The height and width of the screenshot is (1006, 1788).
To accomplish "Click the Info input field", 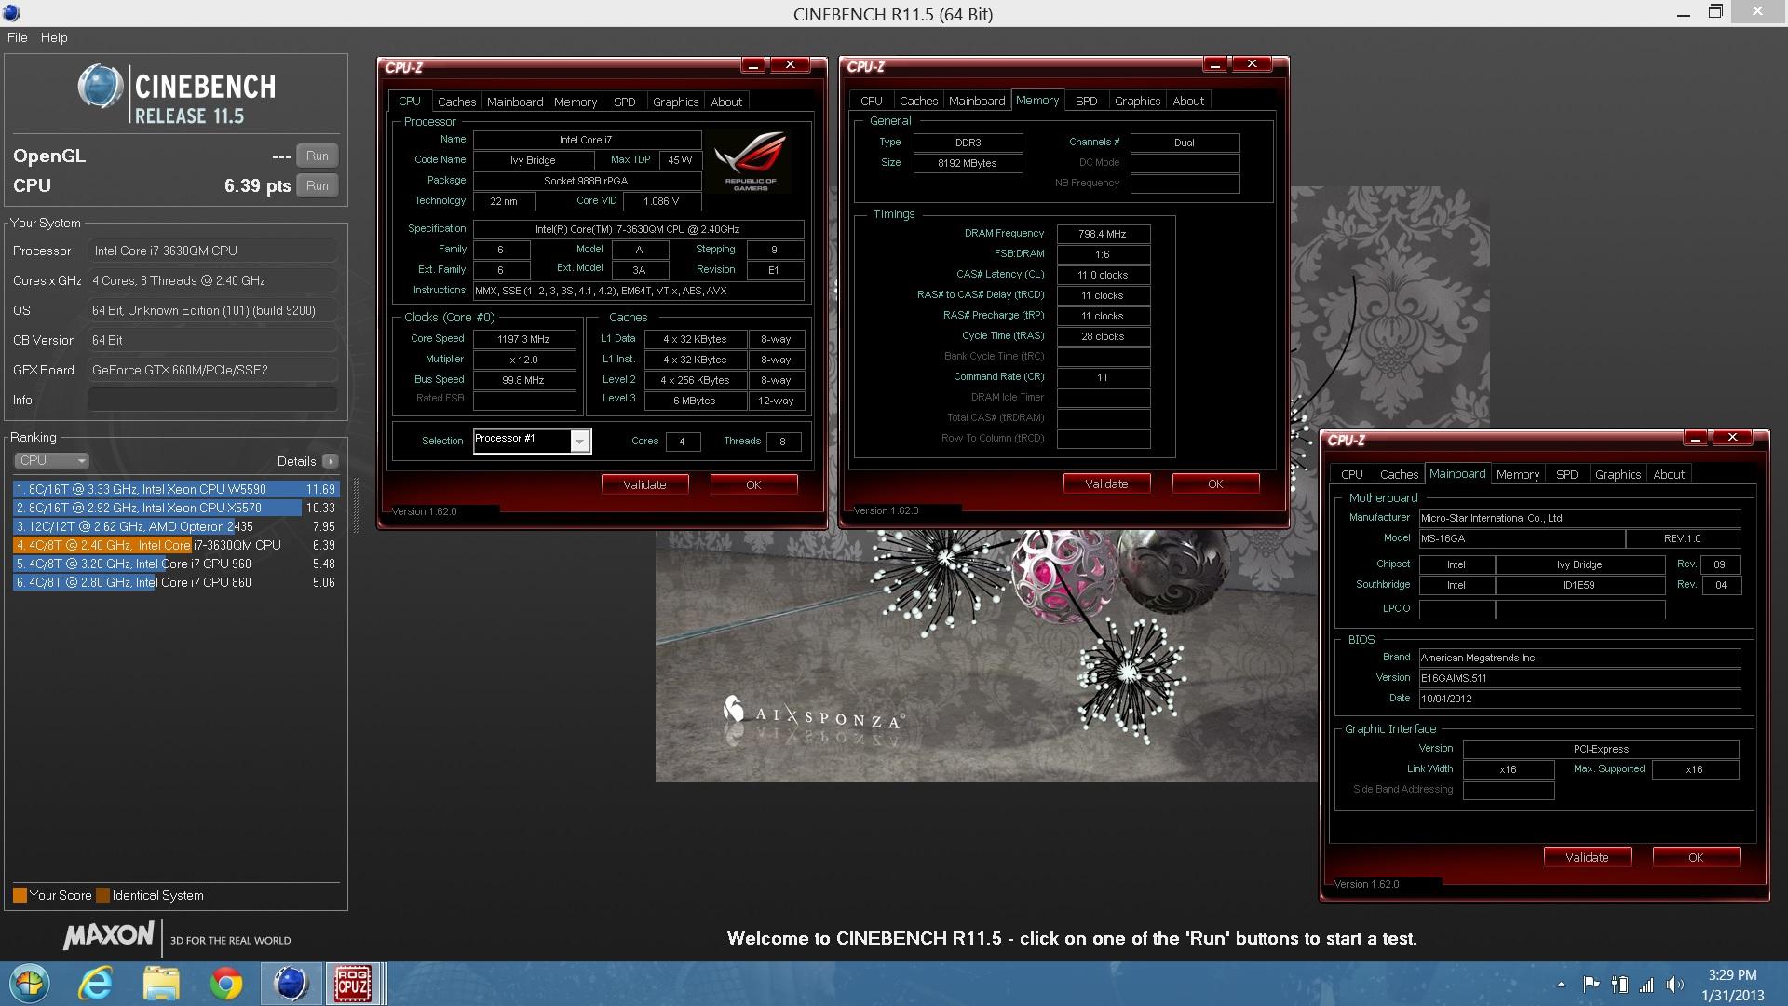I will click(x=212, y=400).
